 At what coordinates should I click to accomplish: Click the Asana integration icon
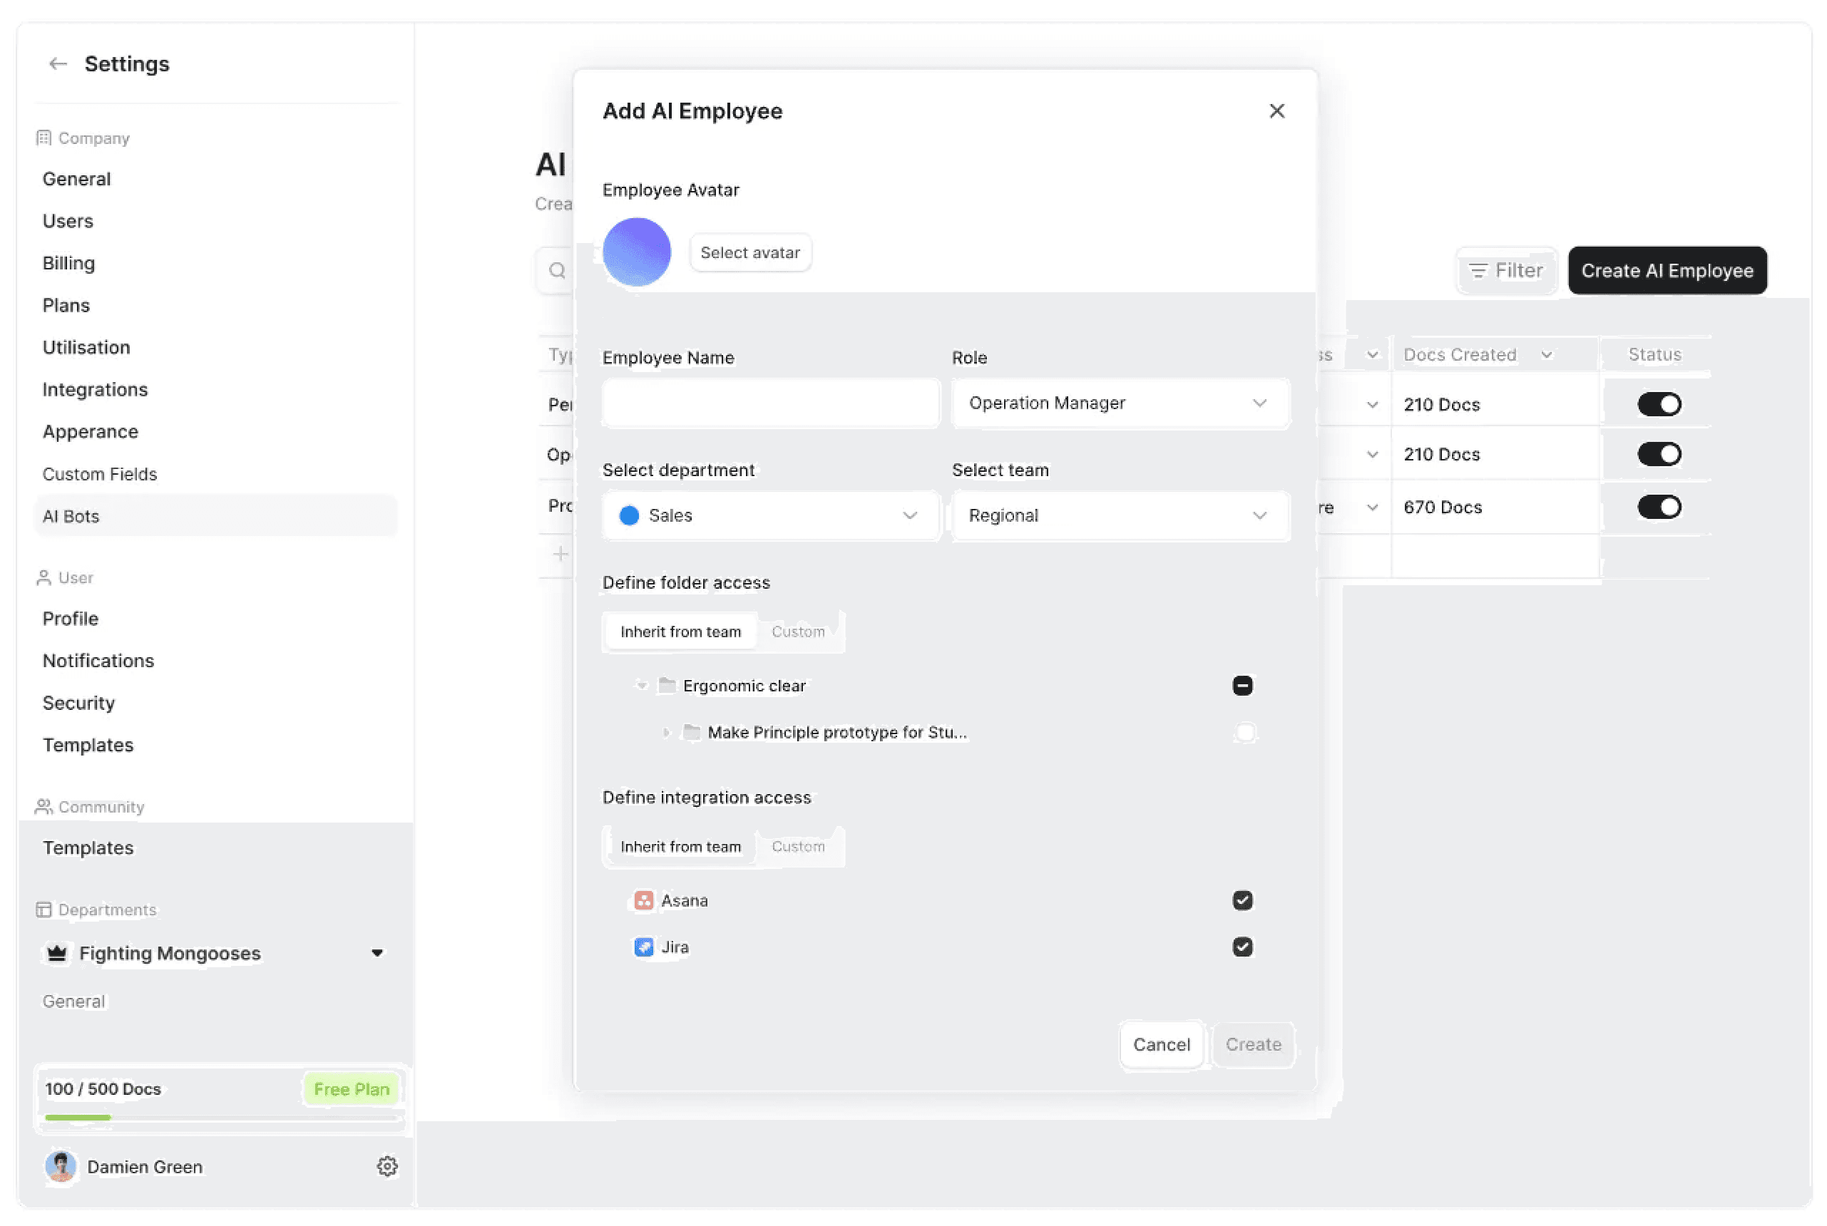tap(644, 901)
